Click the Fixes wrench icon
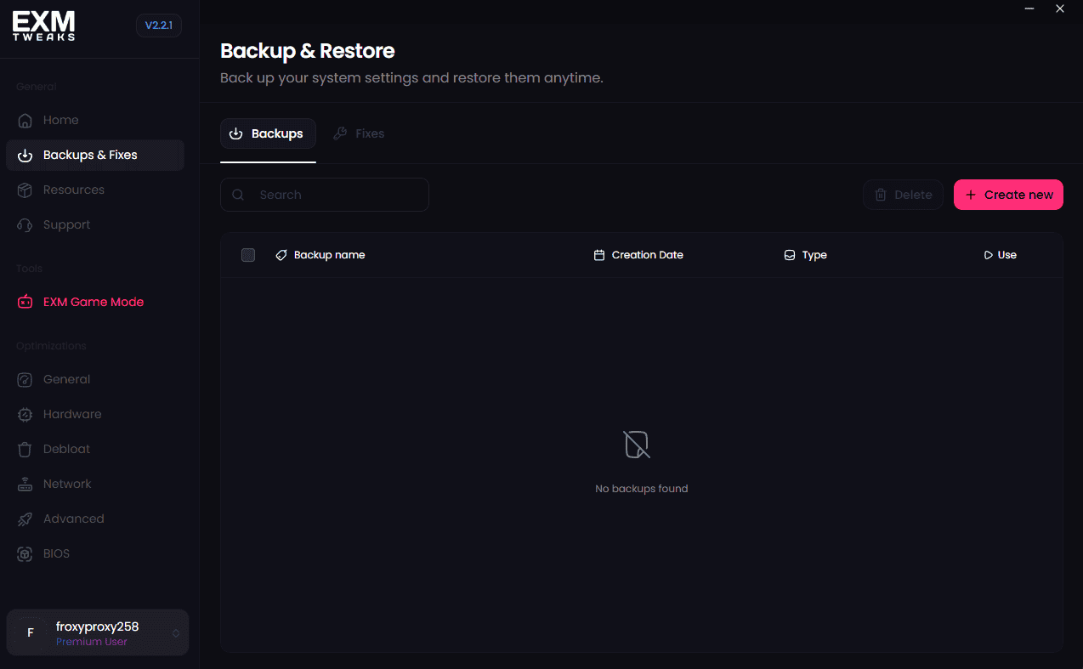This screenshot has height=669, width=1083. point(340,133)
